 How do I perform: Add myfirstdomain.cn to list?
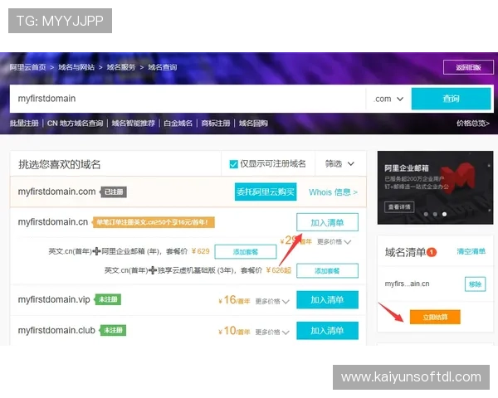point(327,222)
